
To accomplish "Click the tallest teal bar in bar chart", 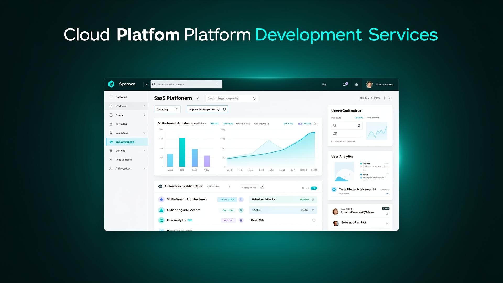I will point(182,152).
